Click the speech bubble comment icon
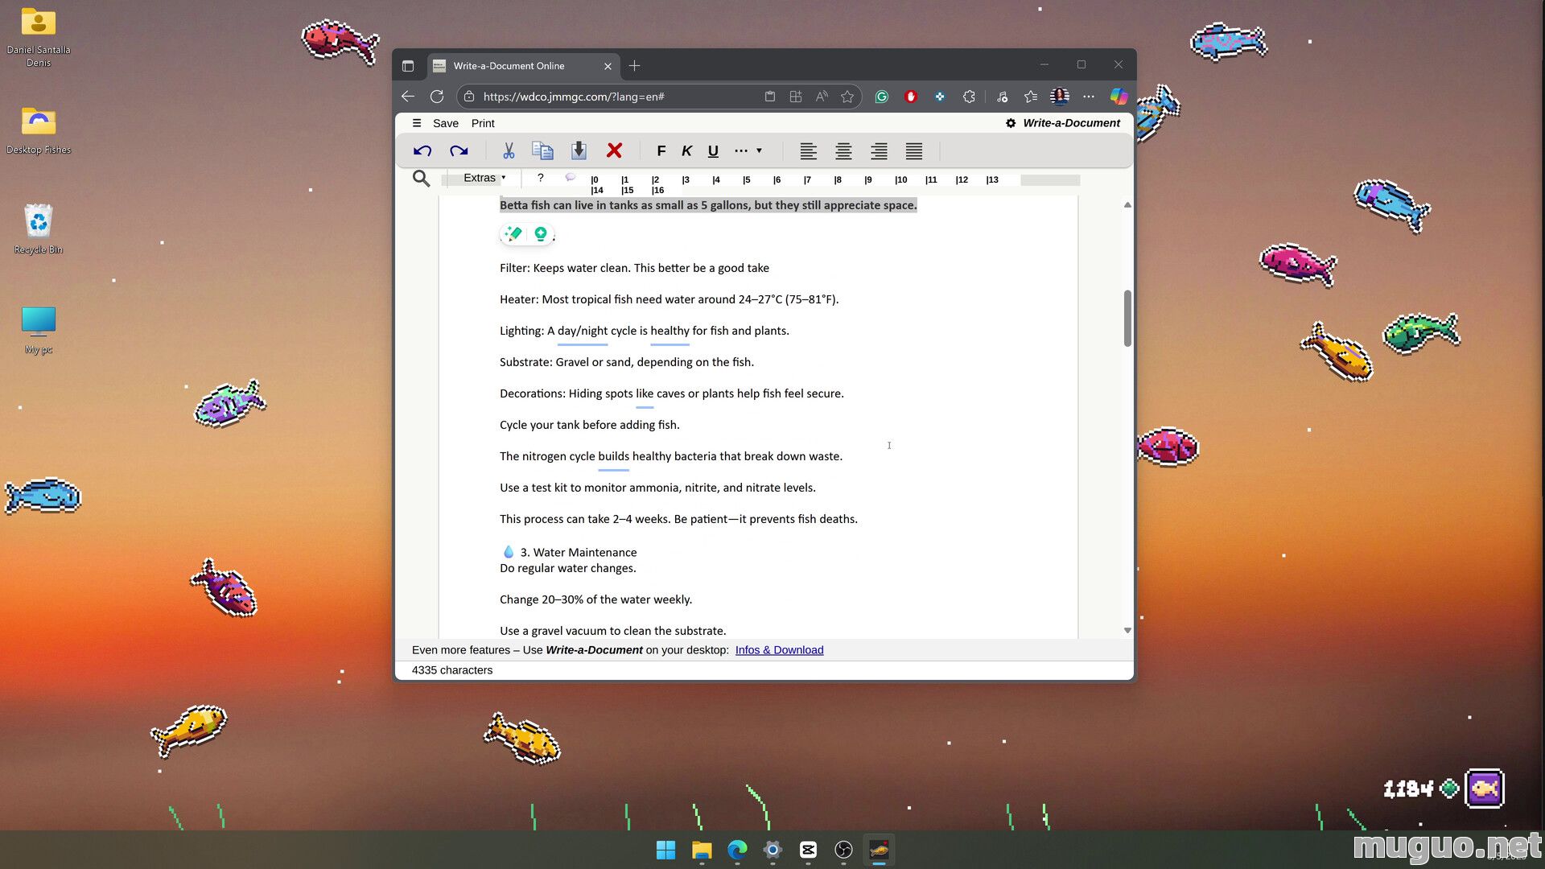The height and width of the screenshot is (869, 1545). [570, 177]
